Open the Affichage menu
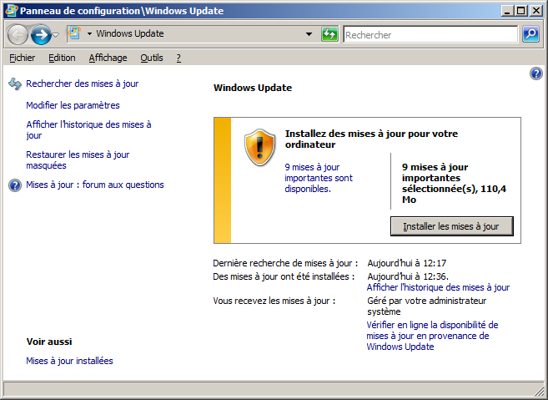Viewport: 548px width, 400px height. pos(108,58)
